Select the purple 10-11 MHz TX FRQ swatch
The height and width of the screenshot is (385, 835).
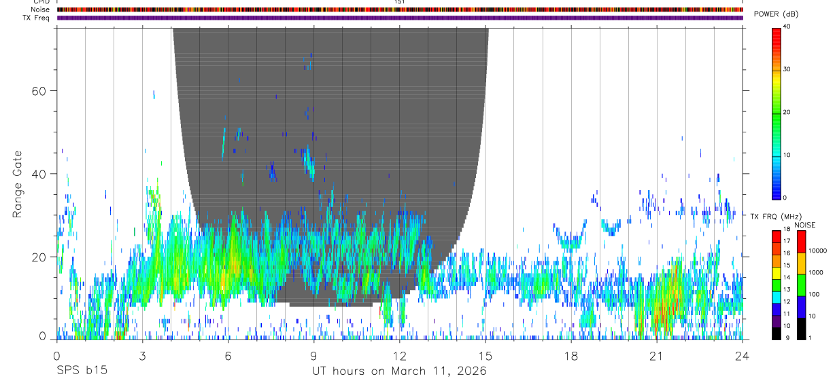point(776,321)
